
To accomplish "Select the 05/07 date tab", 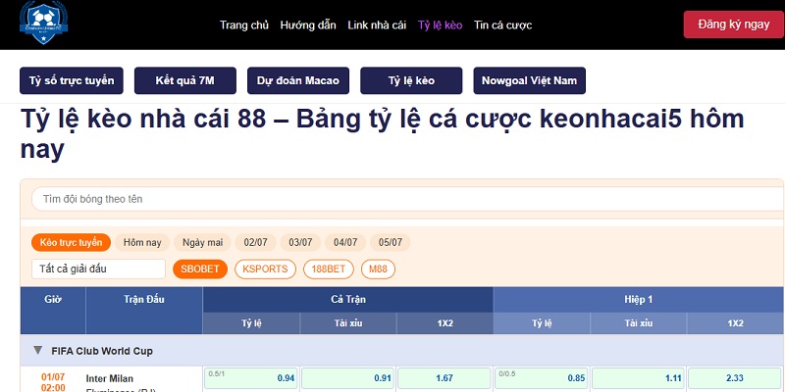I will (391, 242).
